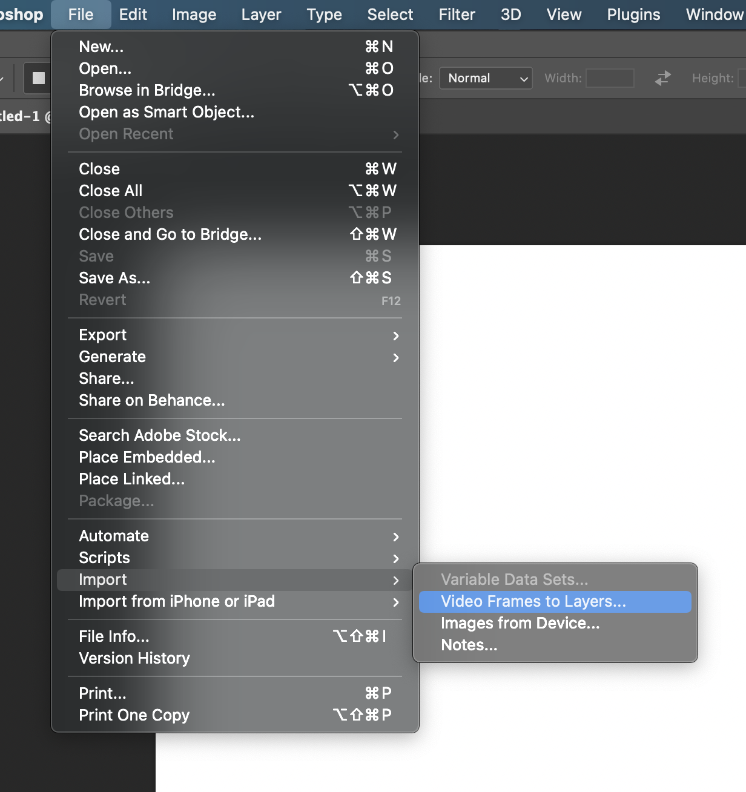This screenshot has height=792, width=746.
Task: Open the File menu
Action: pyautogui.click(x=81, y=15)
